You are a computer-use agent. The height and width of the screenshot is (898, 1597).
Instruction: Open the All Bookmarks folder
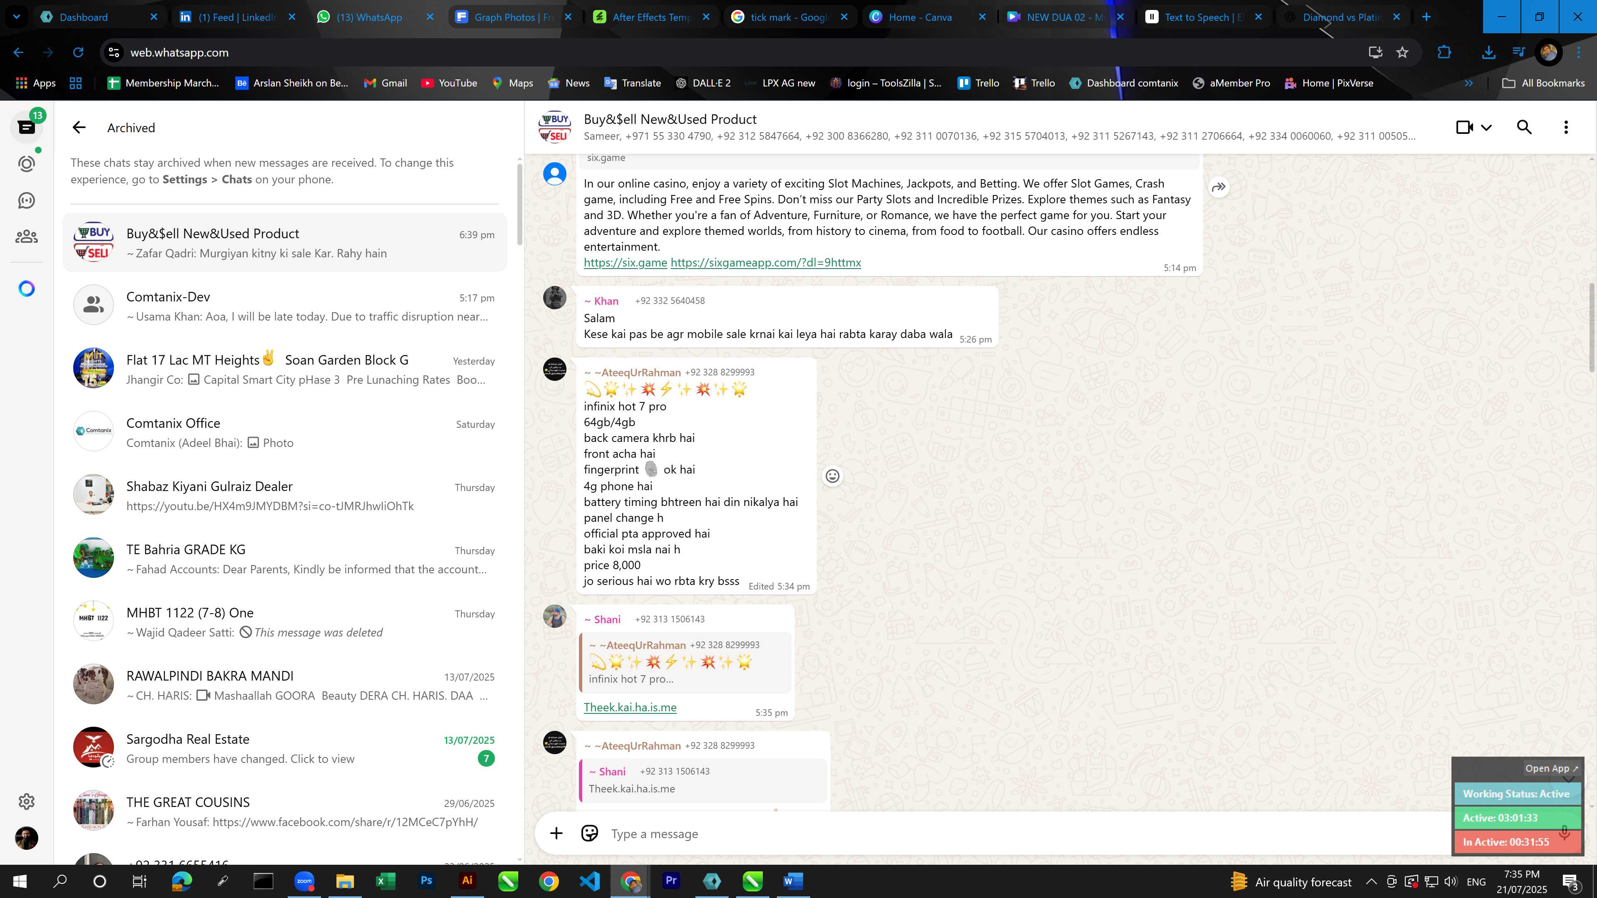[x=1544, y=83]
